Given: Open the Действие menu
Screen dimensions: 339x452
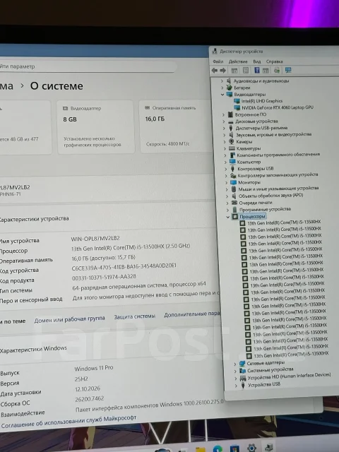Looking at the screenshot, I should tap(238, 61).
